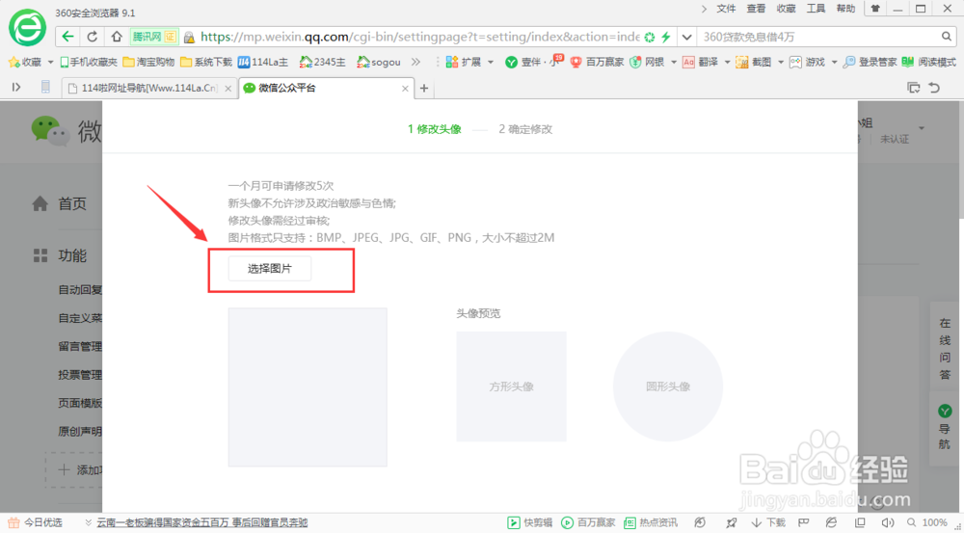
Task: Open the 网银 dropdown arrow
Action: pyautogui.click(x=673, y=62)
